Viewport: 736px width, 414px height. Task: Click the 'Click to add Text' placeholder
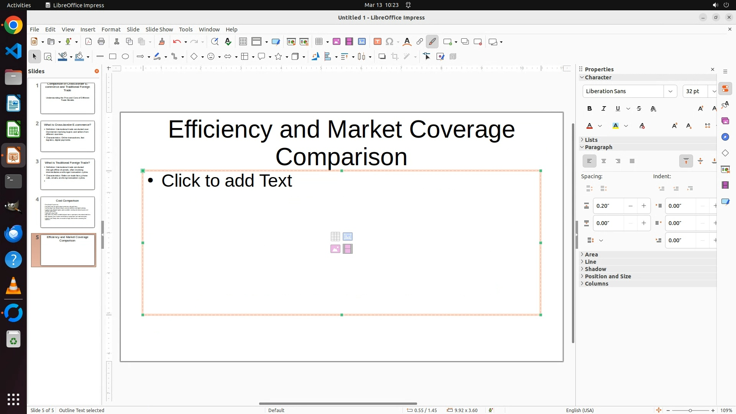(227, 181)
